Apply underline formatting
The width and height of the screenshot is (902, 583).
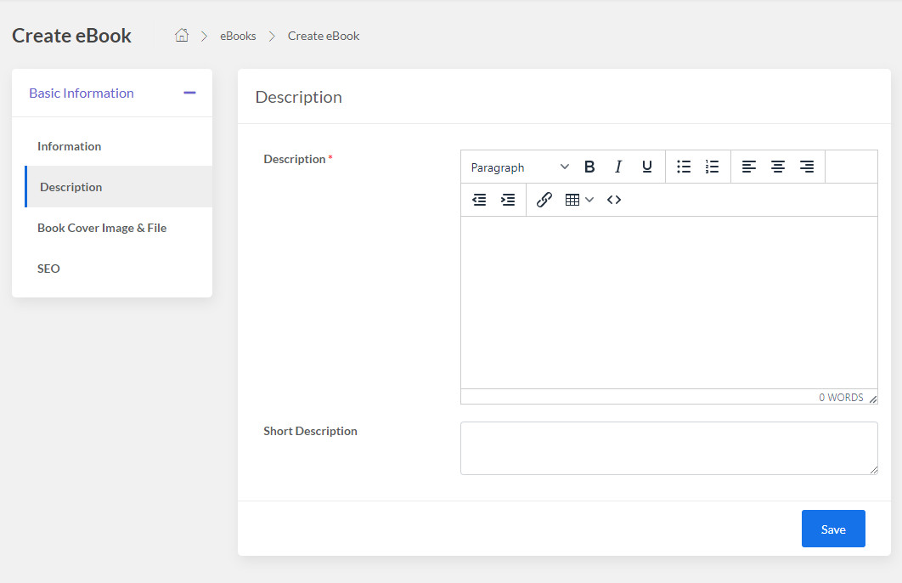pos(646,167)
